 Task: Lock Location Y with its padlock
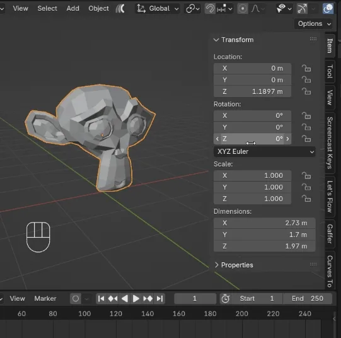(306, 80)
